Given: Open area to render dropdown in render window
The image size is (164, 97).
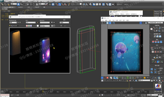Looking at the screenshot, I should [13, 23].
